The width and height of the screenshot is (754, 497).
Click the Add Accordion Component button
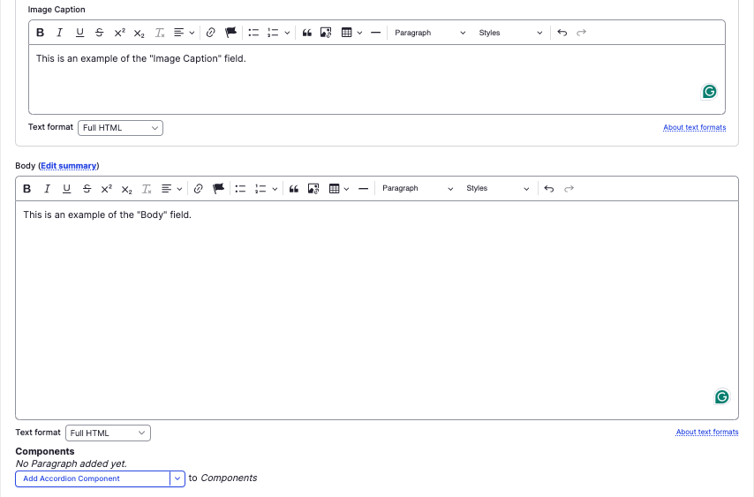point(93,478)
